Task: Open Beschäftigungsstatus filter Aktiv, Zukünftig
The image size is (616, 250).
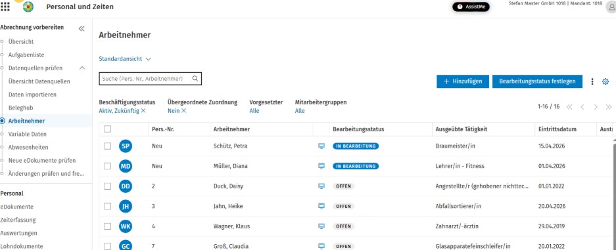Action: click(119, 111)
